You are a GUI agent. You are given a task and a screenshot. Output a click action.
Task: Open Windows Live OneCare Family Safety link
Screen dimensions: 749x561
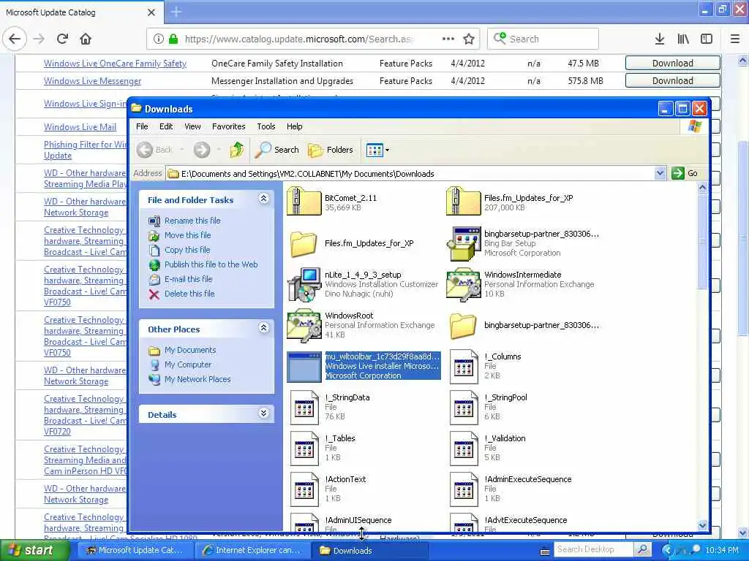click(115, 64)
